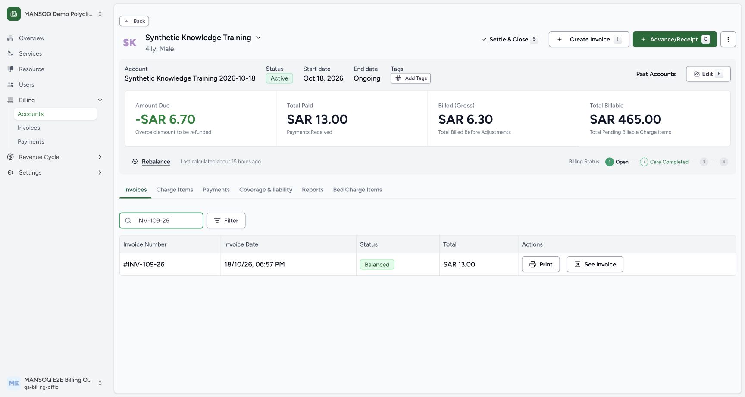Click the Advance/Receipt button

tap(675, 39)
